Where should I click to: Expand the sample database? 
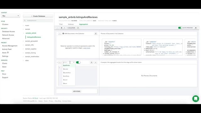(23, 29)
